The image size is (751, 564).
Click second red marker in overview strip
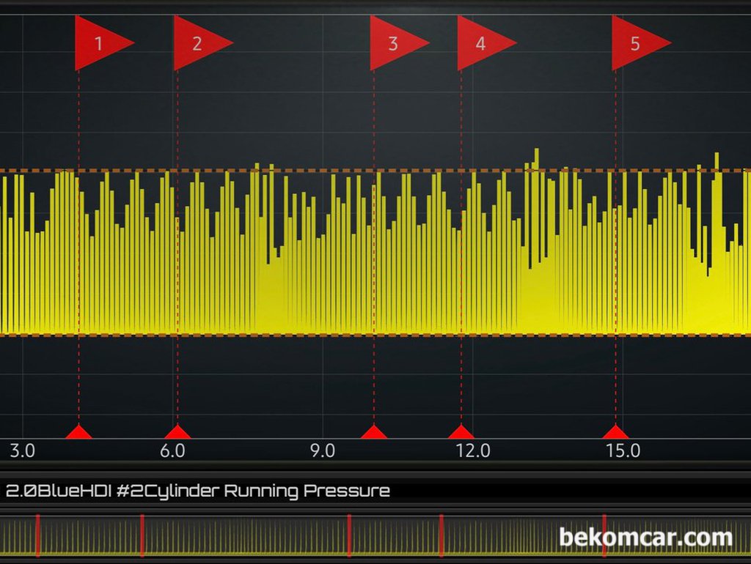(x=142, y=535)
